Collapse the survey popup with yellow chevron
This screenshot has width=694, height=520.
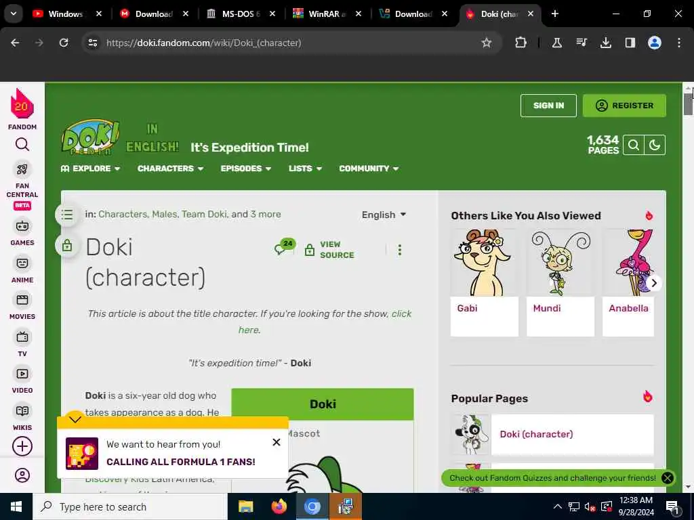click(x=75, y=419)
